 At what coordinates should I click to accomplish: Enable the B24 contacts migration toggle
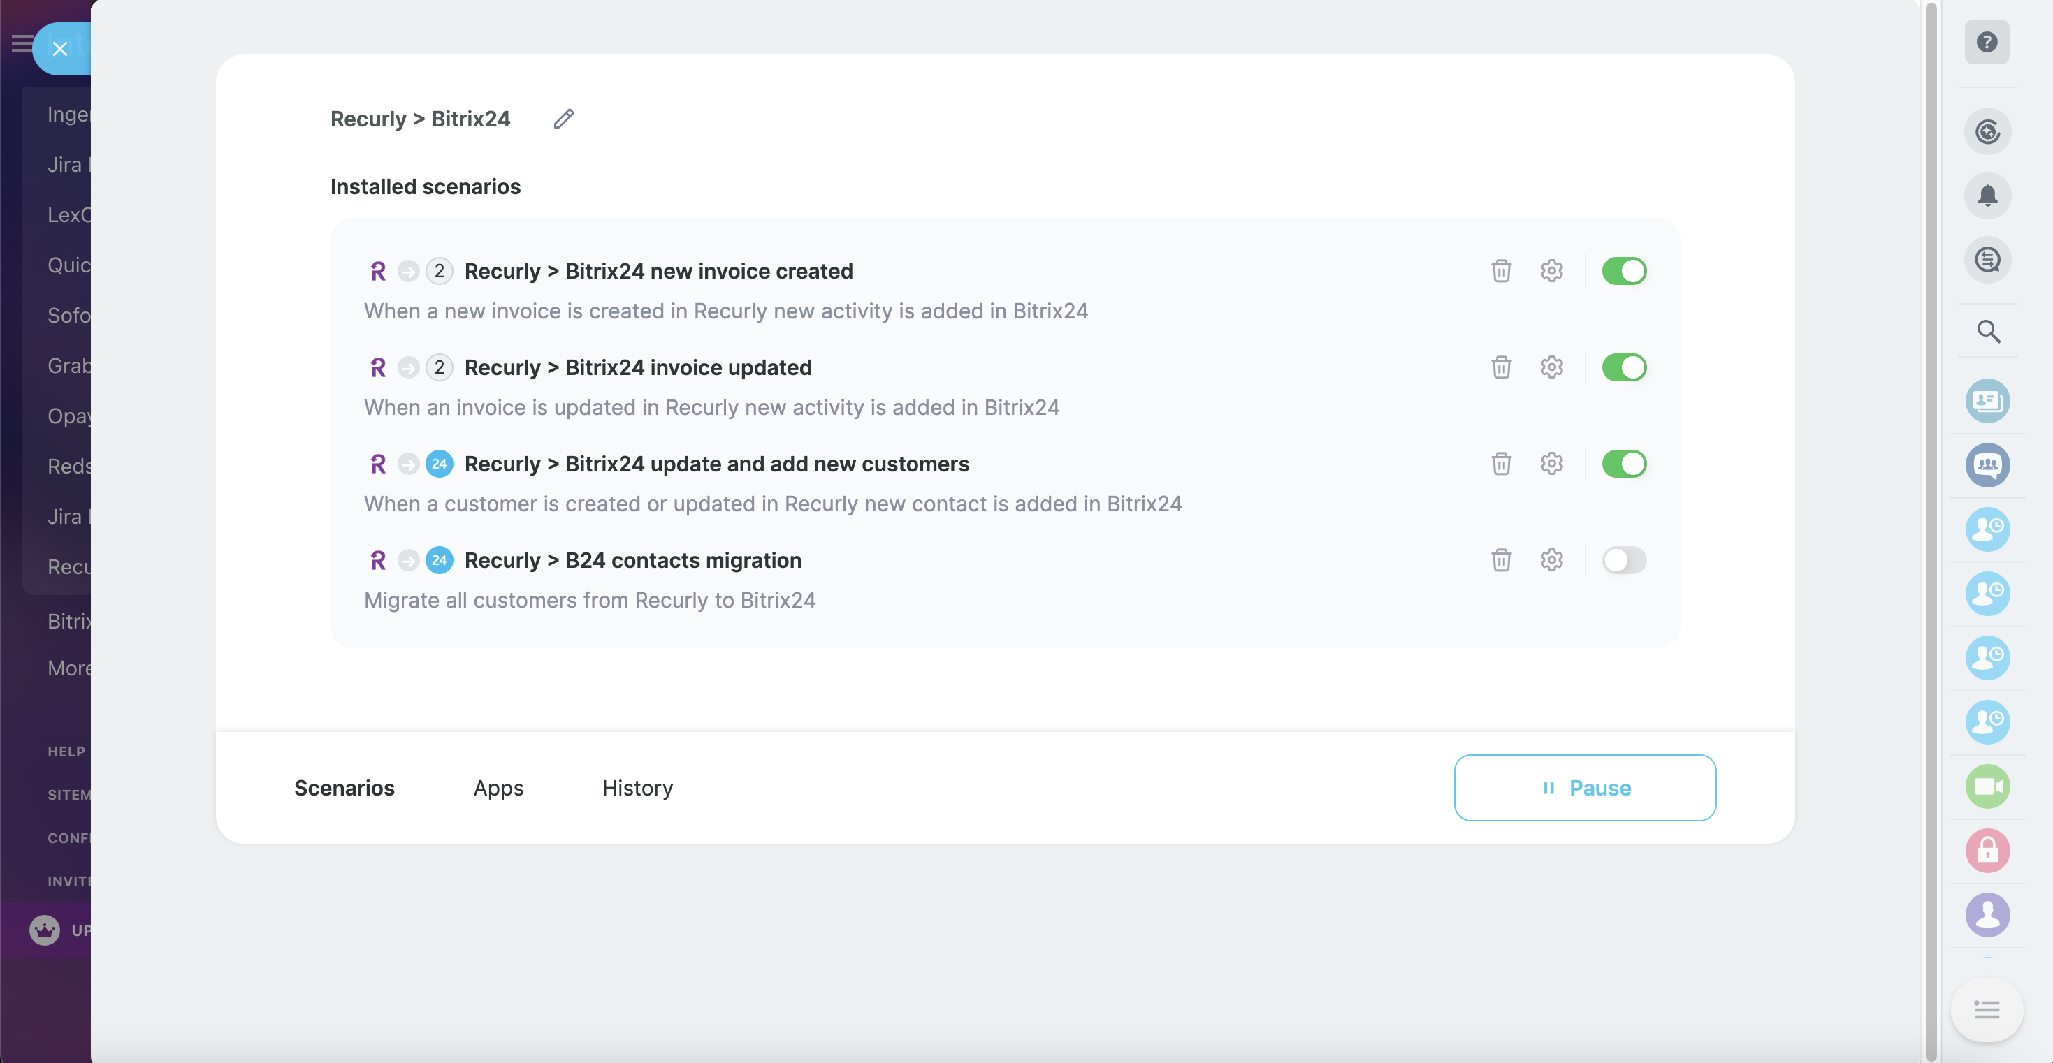click(1623, 560)
